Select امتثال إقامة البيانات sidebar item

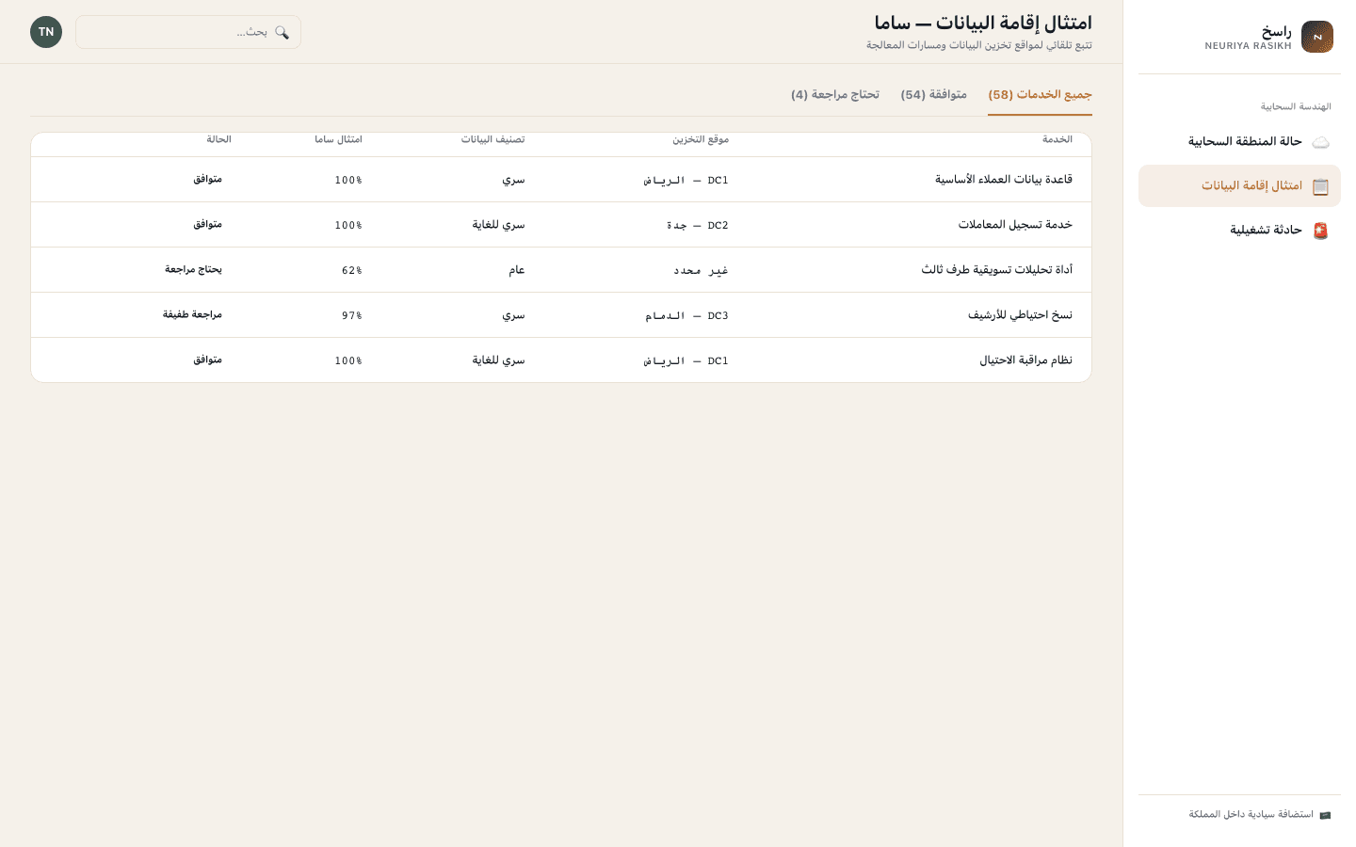1239,186
